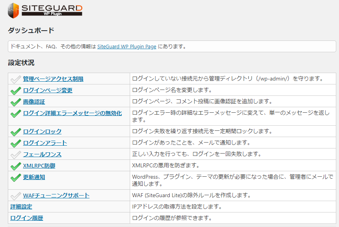
Task: Open 詳細設定 link
Action: tap(21, 207)
